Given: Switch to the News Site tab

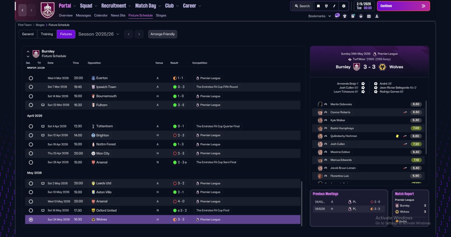Looking at the screenshot, I should click(118, 15).
